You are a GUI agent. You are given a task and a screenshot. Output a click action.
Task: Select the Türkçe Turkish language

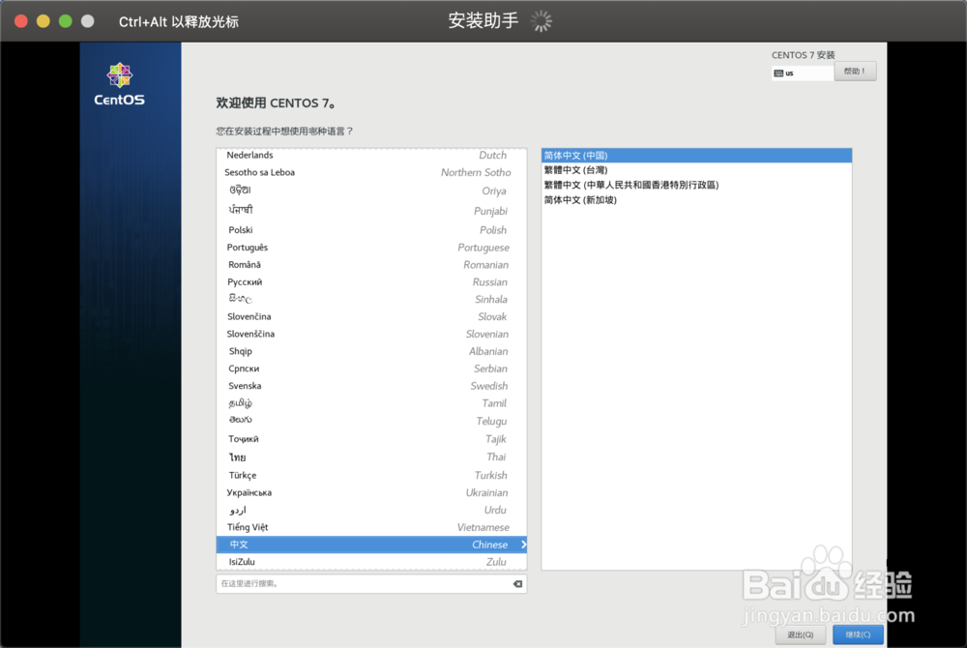coord(367,475)
